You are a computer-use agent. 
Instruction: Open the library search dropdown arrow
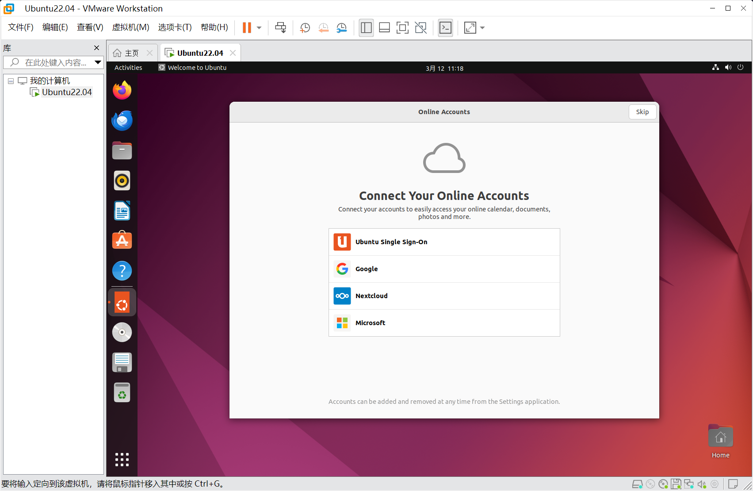[98, 62]
